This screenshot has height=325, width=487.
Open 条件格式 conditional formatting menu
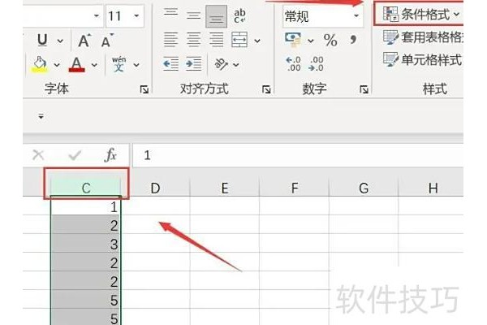(420, 14)
